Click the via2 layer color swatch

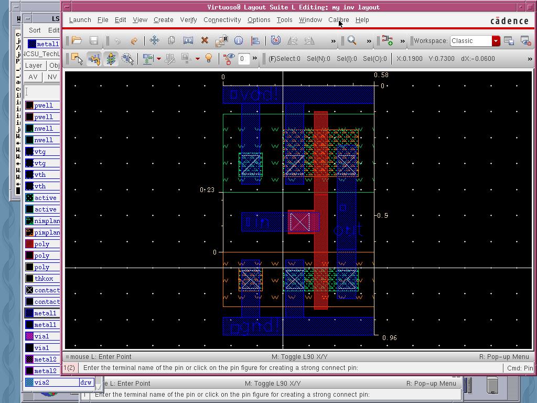pos(29,383)
